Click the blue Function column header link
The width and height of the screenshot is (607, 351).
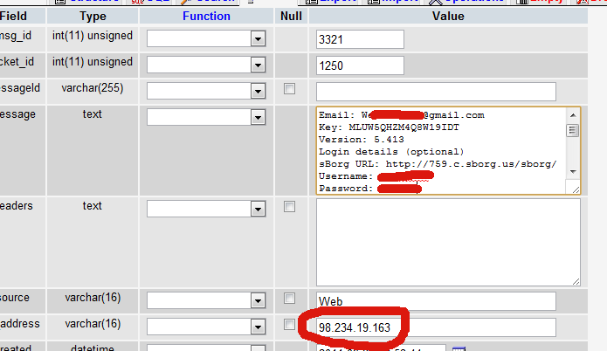click(x=206, y=16)
